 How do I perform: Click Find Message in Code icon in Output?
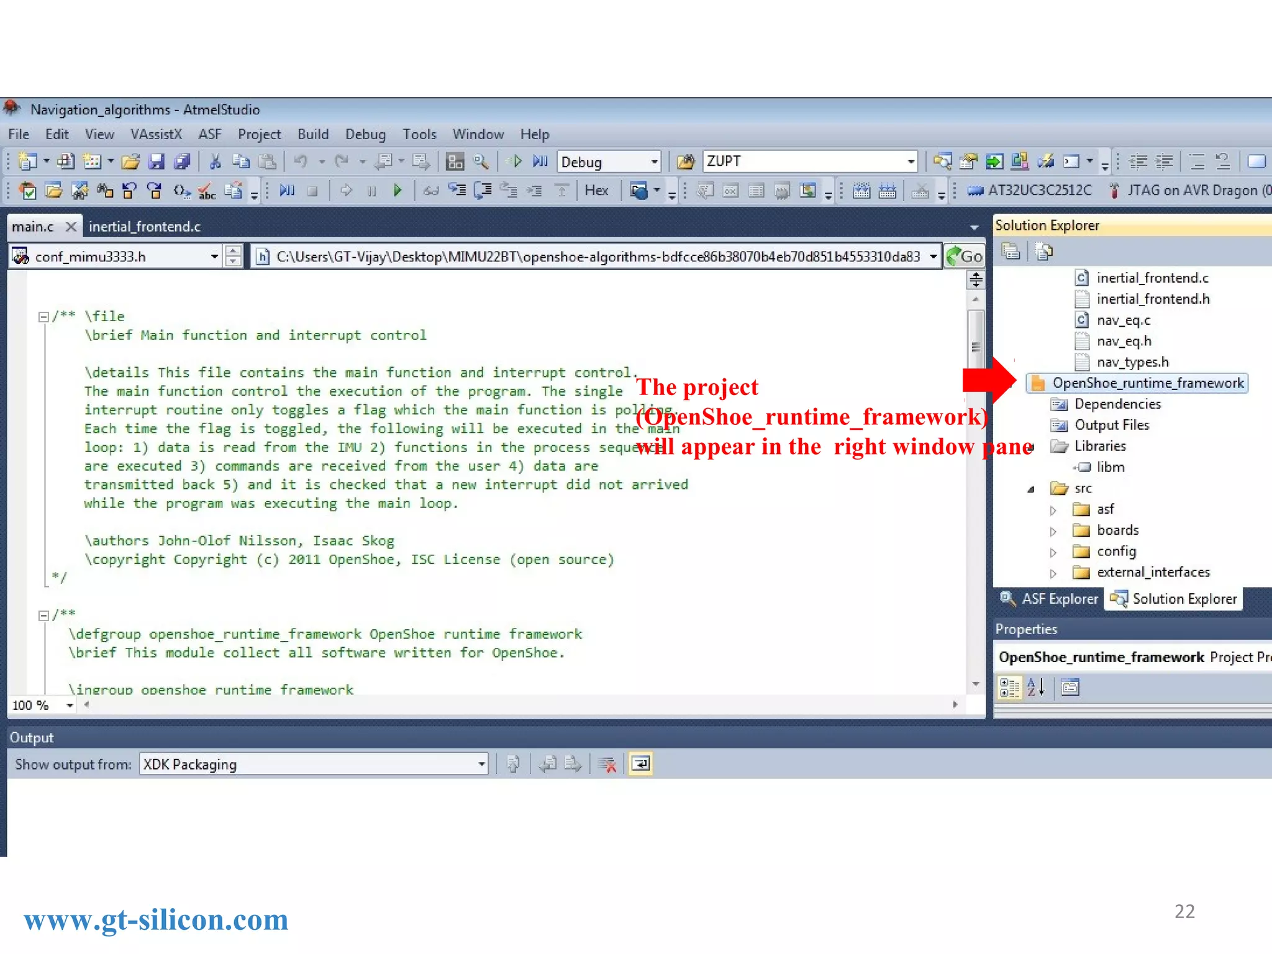point(513,764)
